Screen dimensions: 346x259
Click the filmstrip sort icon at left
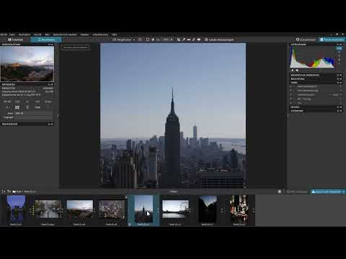point(4,191)
